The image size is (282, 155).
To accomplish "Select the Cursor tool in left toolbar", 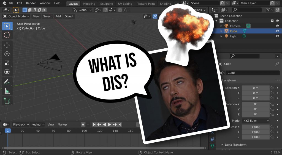I will 7,35.
